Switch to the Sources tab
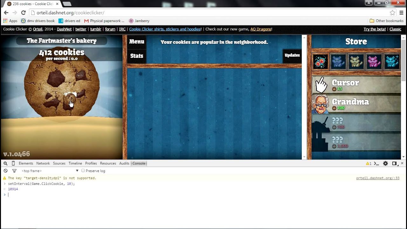Viewport: 407px width, 229px height. [59, 163]
